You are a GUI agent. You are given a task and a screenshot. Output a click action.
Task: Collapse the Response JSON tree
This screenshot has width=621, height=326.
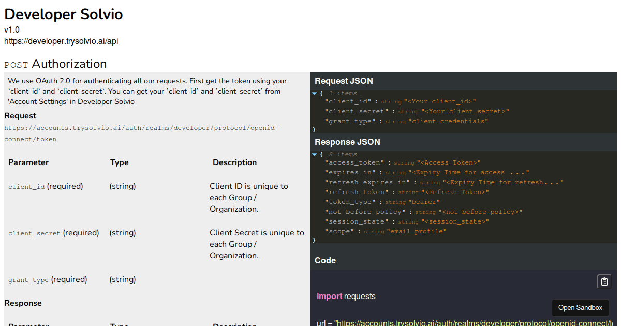coord(314,154)
